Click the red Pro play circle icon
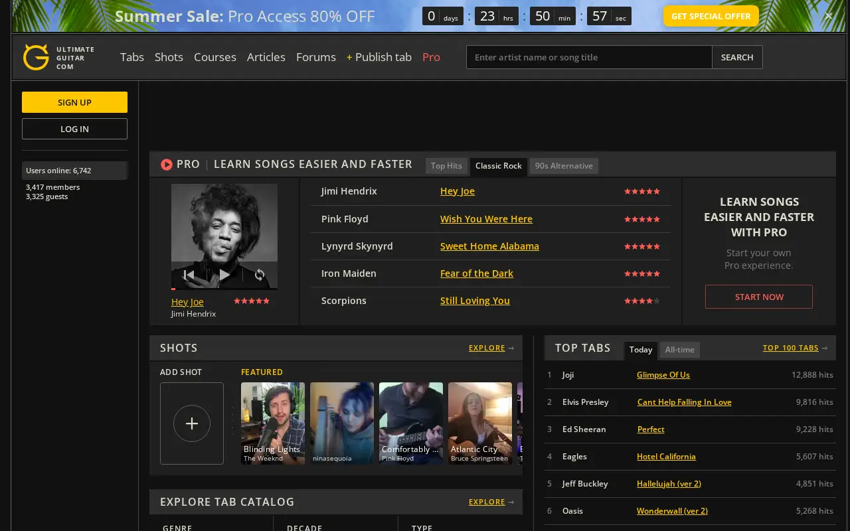Image resolution: width=850 pixels, height=531 pixels. 167,165
